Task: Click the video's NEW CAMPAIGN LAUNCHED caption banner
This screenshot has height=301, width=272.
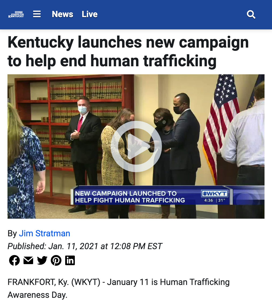Action: [x=130, y=197]
